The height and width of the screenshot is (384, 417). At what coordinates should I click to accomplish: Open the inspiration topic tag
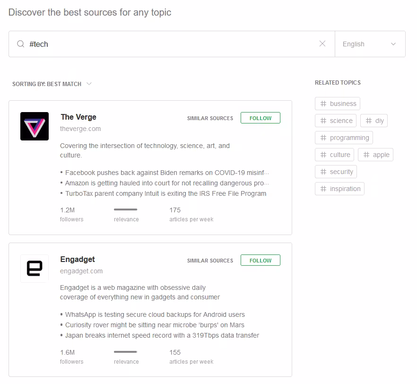pyautogui.click(x=339, y=189)
